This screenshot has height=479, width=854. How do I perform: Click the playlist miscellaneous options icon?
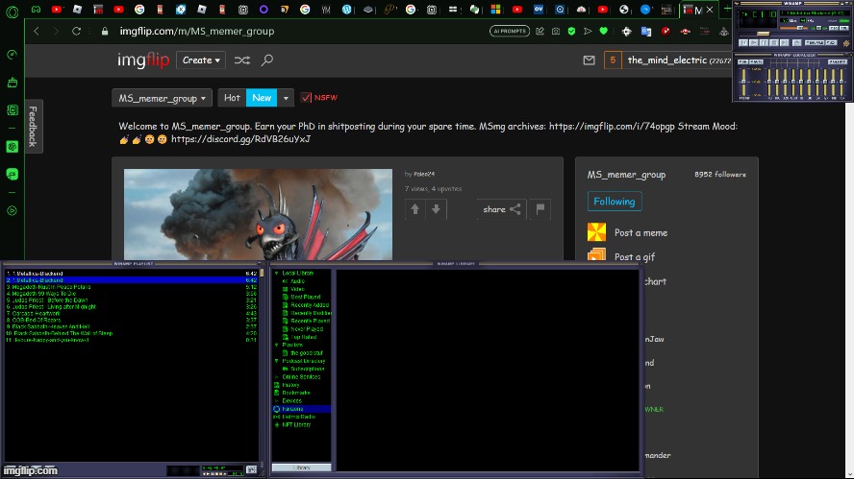[252, 469]
